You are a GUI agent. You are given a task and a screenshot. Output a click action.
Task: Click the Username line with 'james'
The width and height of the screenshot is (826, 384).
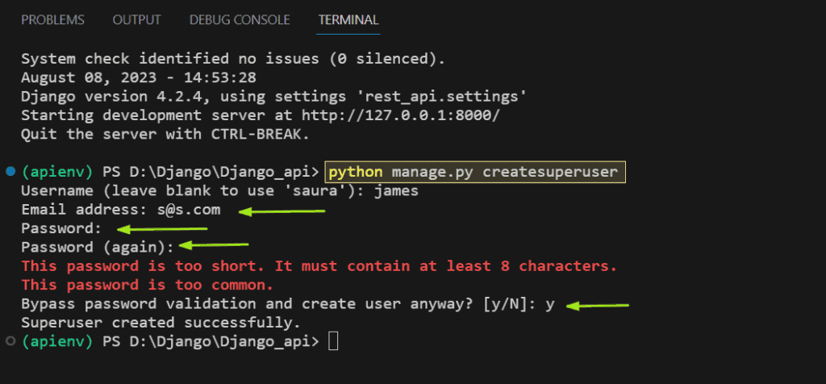coord(219,190)
